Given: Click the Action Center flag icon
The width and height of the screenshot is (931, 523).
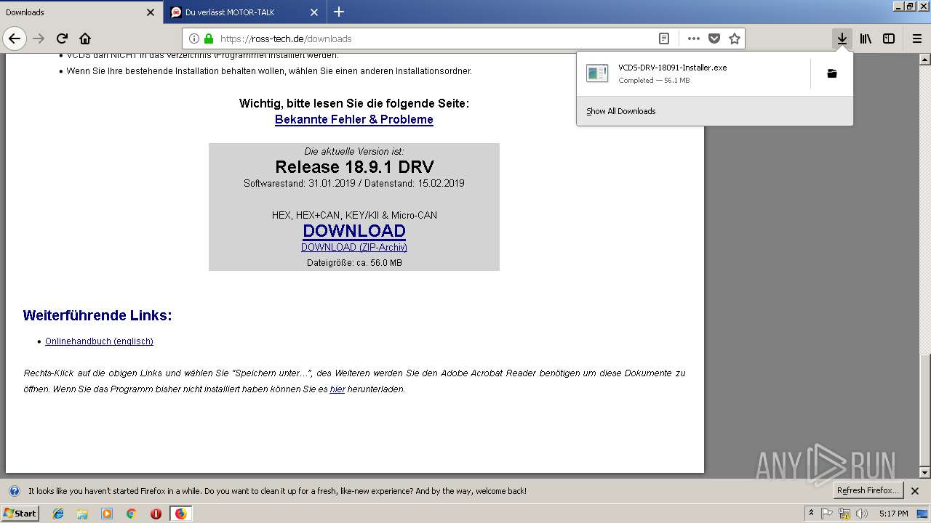Looking at the screenshot, I should click(x=827, y=514).
